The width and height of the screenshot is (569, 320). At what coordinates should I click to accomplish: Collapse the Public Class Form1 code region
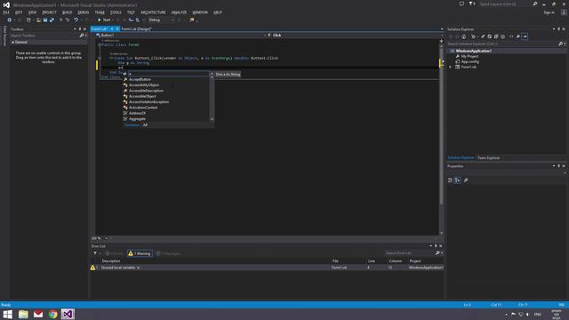coord(100,44)
